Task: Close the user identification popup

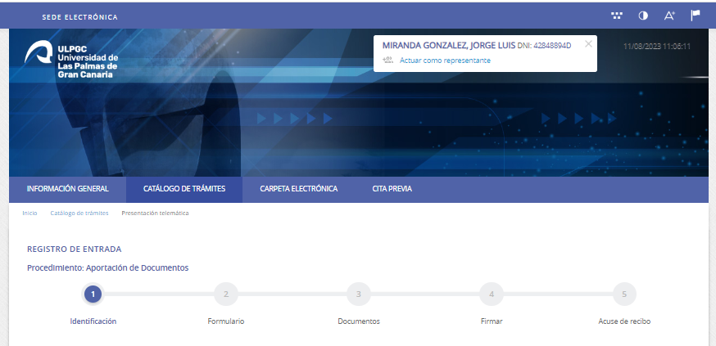Action: point(588,44)
